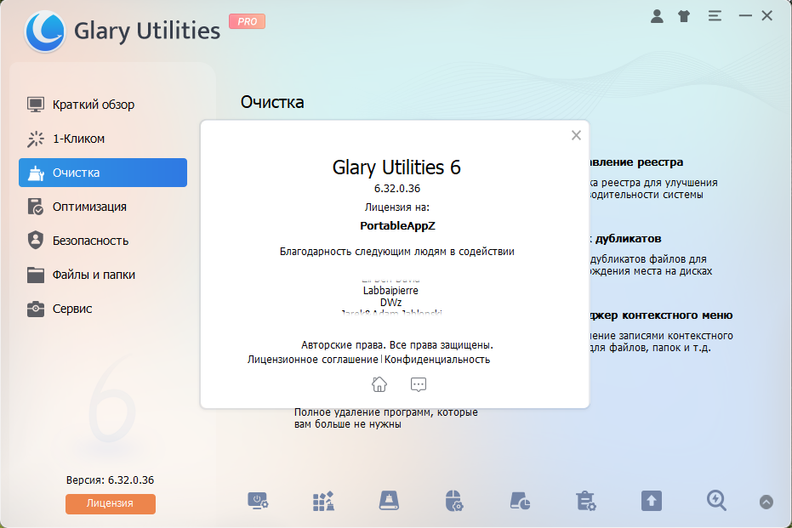Screen dimensions: 792x528
Task: Open the Файлы и папки section
Action: [x=94, y=275]
